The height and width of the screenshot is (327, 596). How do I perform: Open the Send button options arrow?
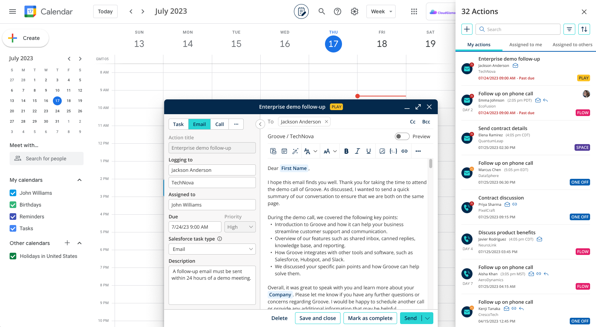point(427,318)
